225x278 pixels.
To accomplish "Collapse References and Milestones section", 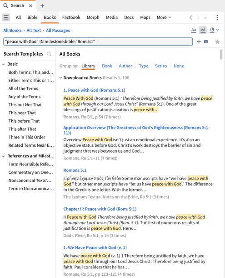I will pyautogui.click(x=3, y=156).
